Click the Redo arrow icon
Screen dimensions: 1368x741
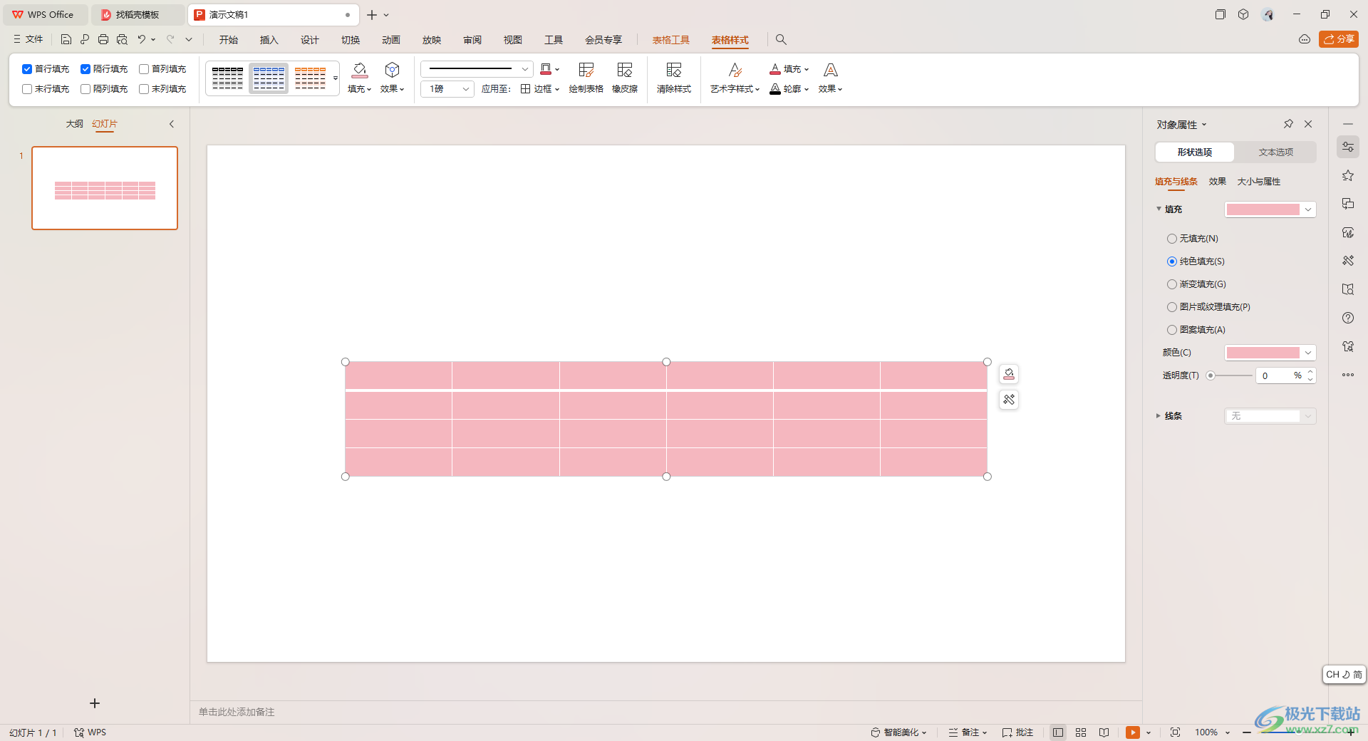point(170,39)
